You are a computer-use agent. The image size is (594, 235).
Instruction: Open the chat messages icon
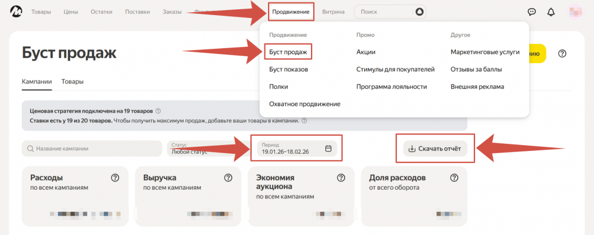point(531,12)
